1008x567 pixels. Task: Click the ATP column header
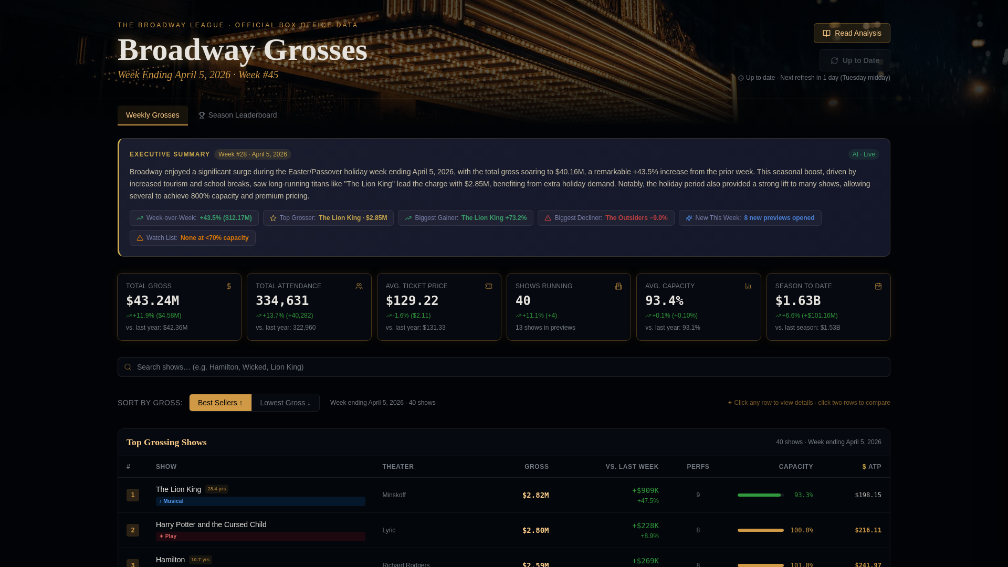tap(872, 467)
